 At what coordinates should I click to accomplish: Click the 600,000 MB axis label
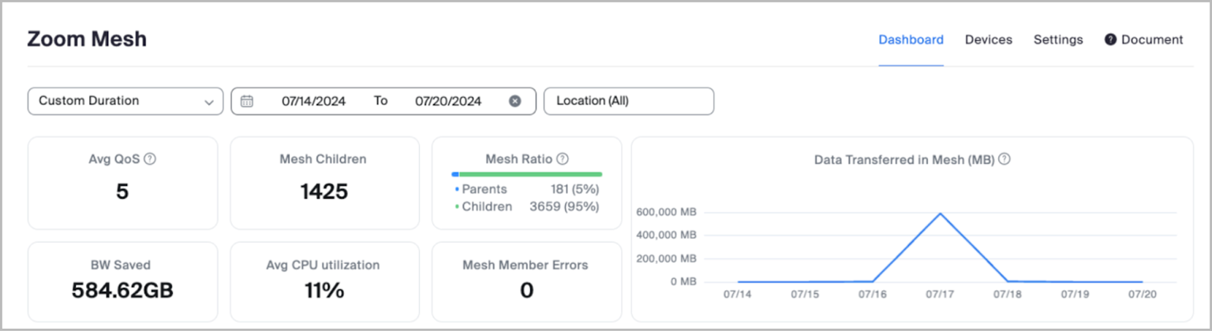click(665, 212)
